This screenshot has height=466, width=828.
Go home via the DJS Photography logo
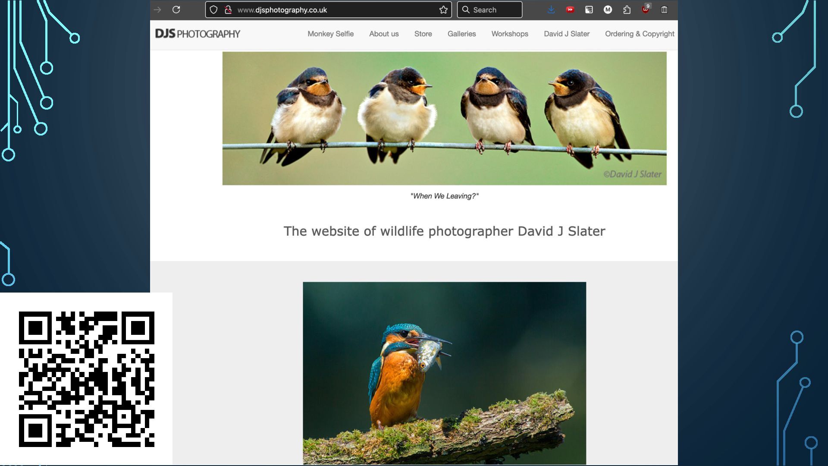[x=198, y=34]
